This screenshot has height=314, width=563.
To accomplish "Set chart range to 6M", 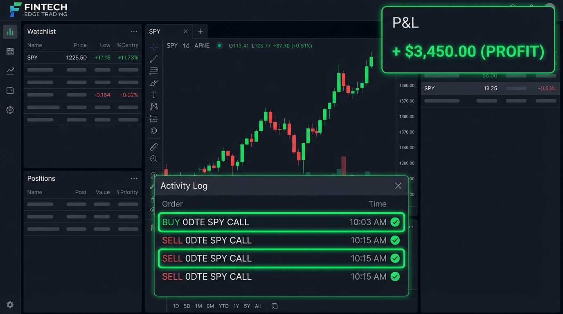I will [210, 306].
